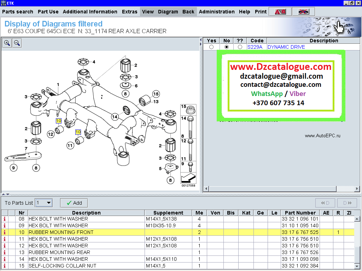Click supplement M14X1,5X138

click(161, 219)
